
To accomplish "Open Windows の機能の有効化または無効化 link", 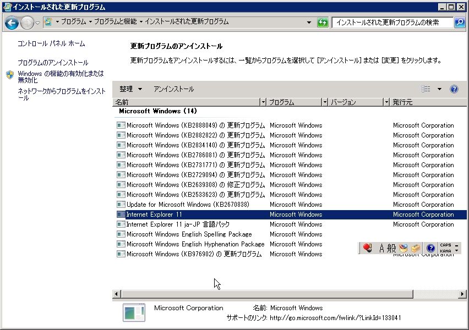I will point(61,76).
